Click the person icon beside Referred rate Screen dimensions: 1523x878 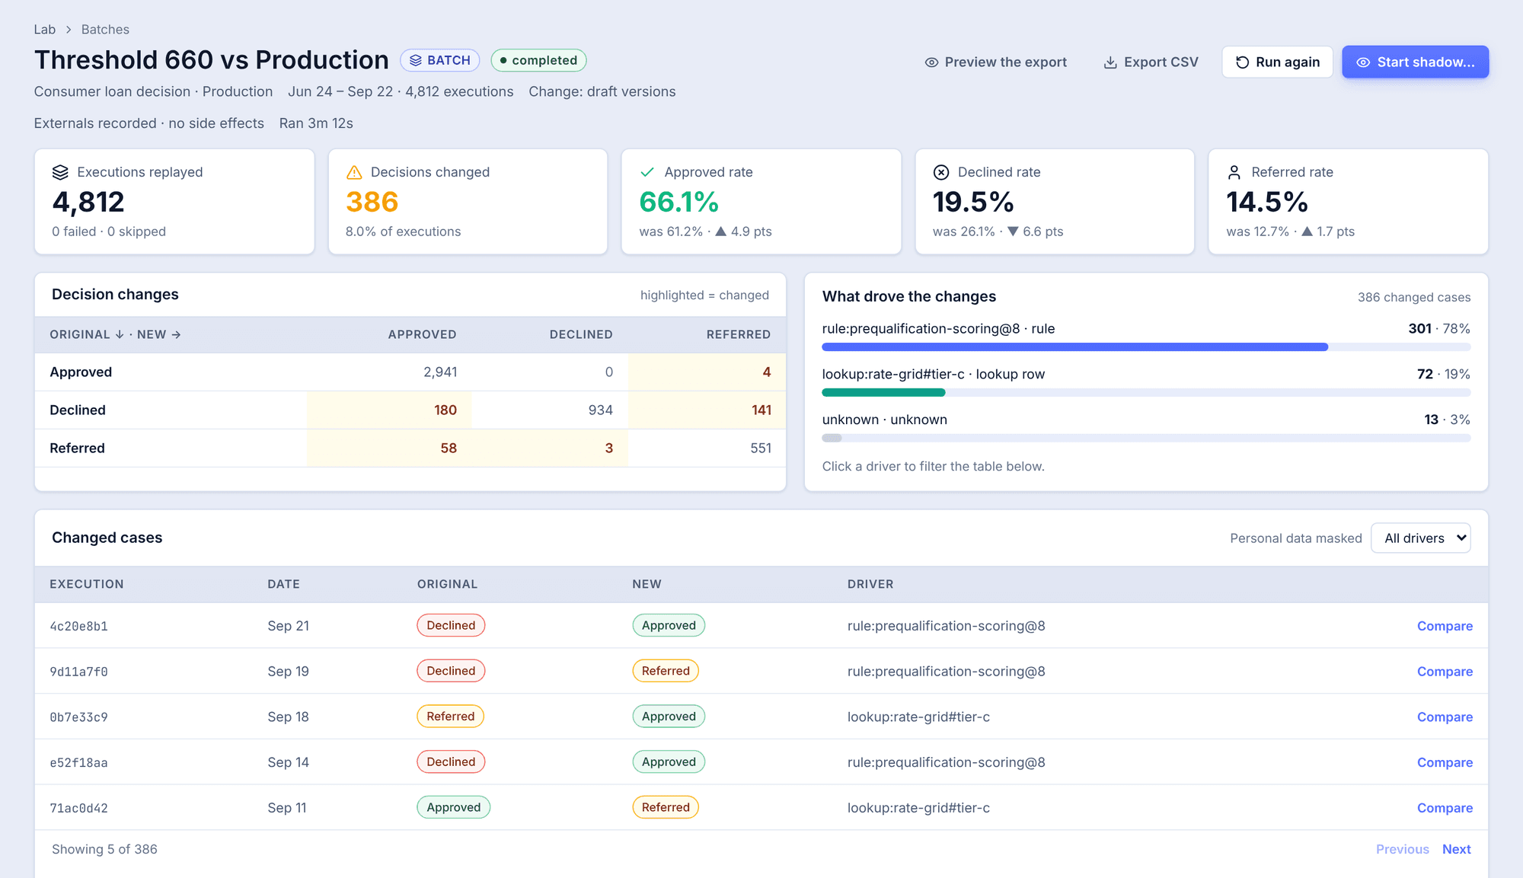click(1234, 172)
